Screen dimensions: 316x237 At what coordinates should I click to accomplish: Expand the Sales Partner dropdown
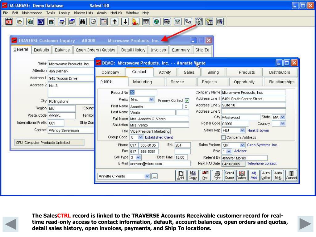(242, 145)
